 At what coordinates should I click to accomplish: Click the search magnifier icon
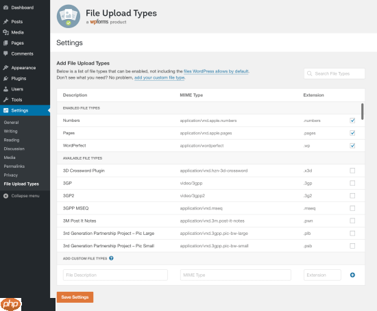click(309, 73)
